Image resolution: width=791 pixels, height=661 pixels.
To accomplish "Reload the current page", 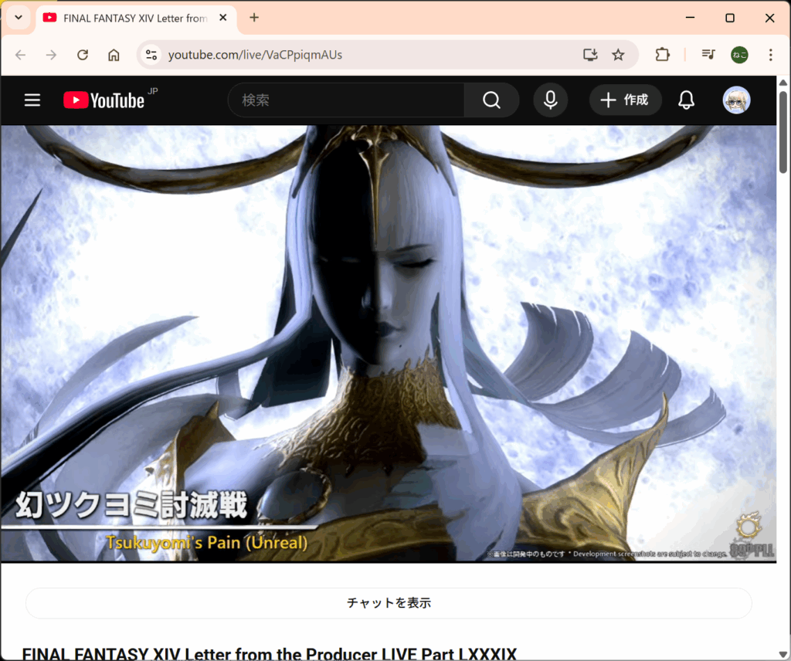I will 83,55.
